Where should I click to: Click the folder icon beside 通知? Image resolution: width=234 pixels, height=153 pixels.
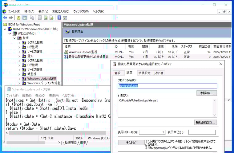tap(24, 56)
